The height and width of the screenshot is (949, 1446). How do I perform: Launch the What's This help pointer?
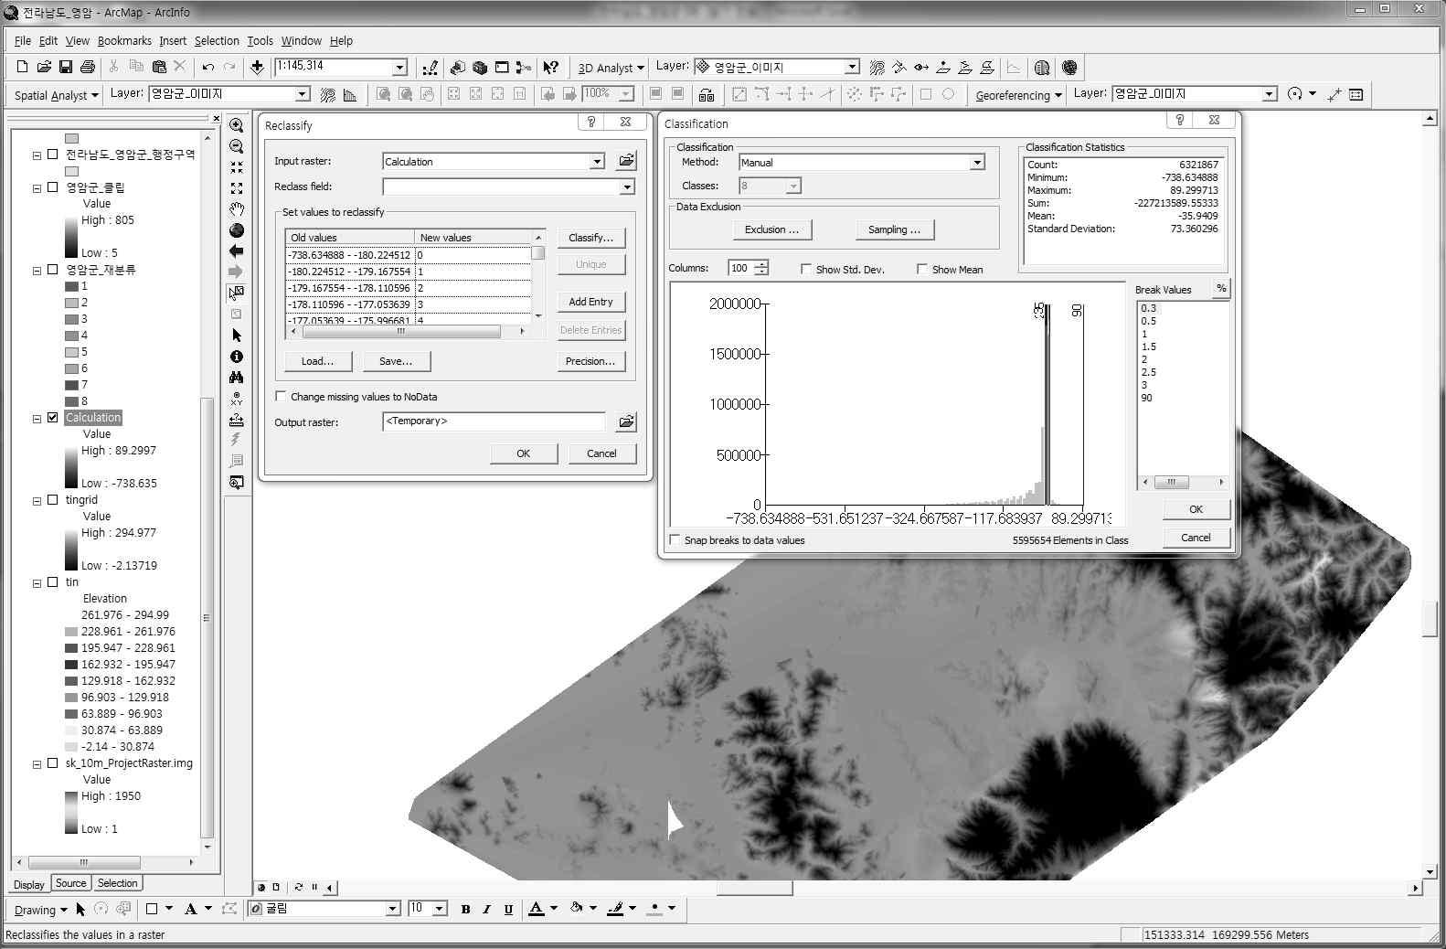tap(550, 67)
